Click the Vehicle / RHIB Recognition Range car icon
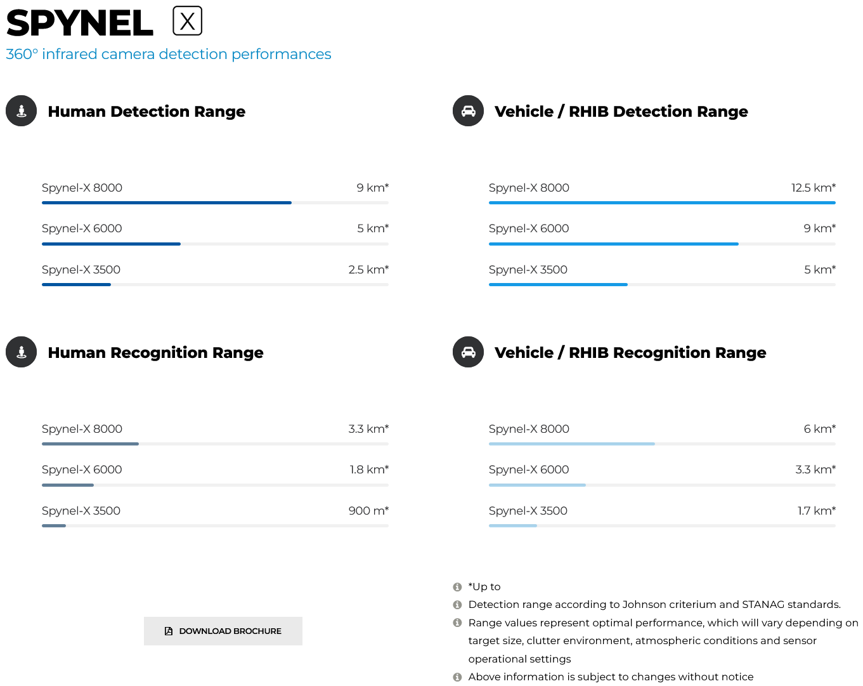 (469, 352)
